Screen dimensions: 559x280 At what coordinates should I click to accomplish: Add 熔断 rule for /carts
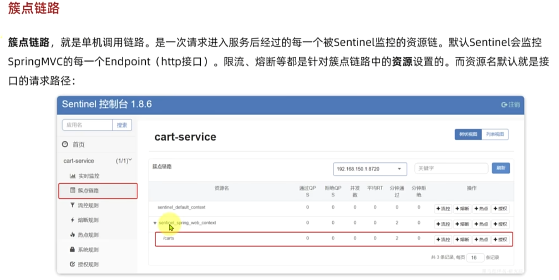462,239
